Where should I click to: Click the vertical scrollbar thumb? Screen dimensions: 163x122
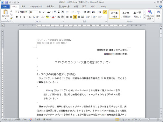tap(161, 33)
